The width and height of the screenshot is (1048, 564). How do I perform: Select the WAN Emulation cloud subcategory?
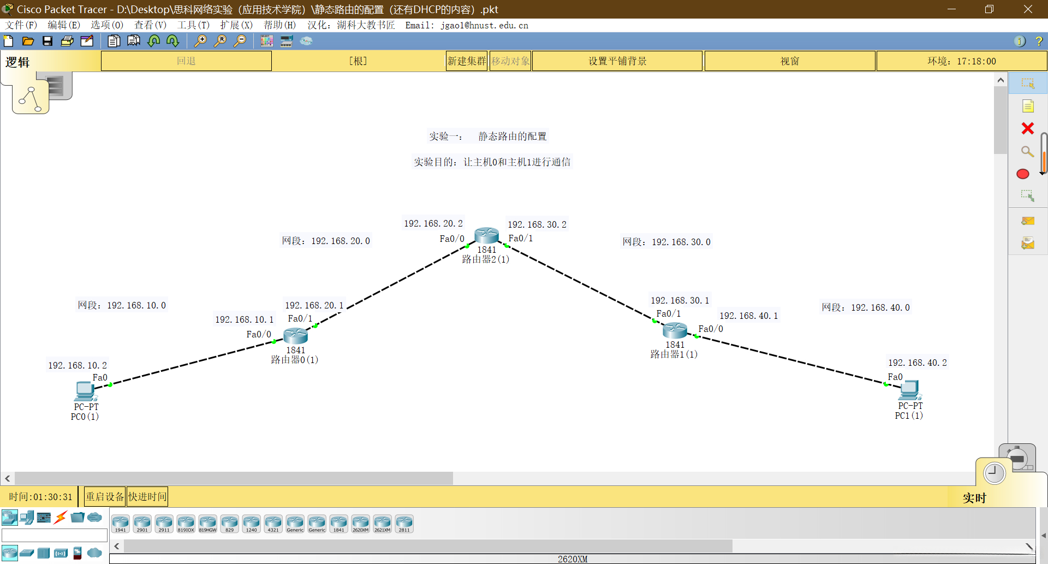[94, 553]
